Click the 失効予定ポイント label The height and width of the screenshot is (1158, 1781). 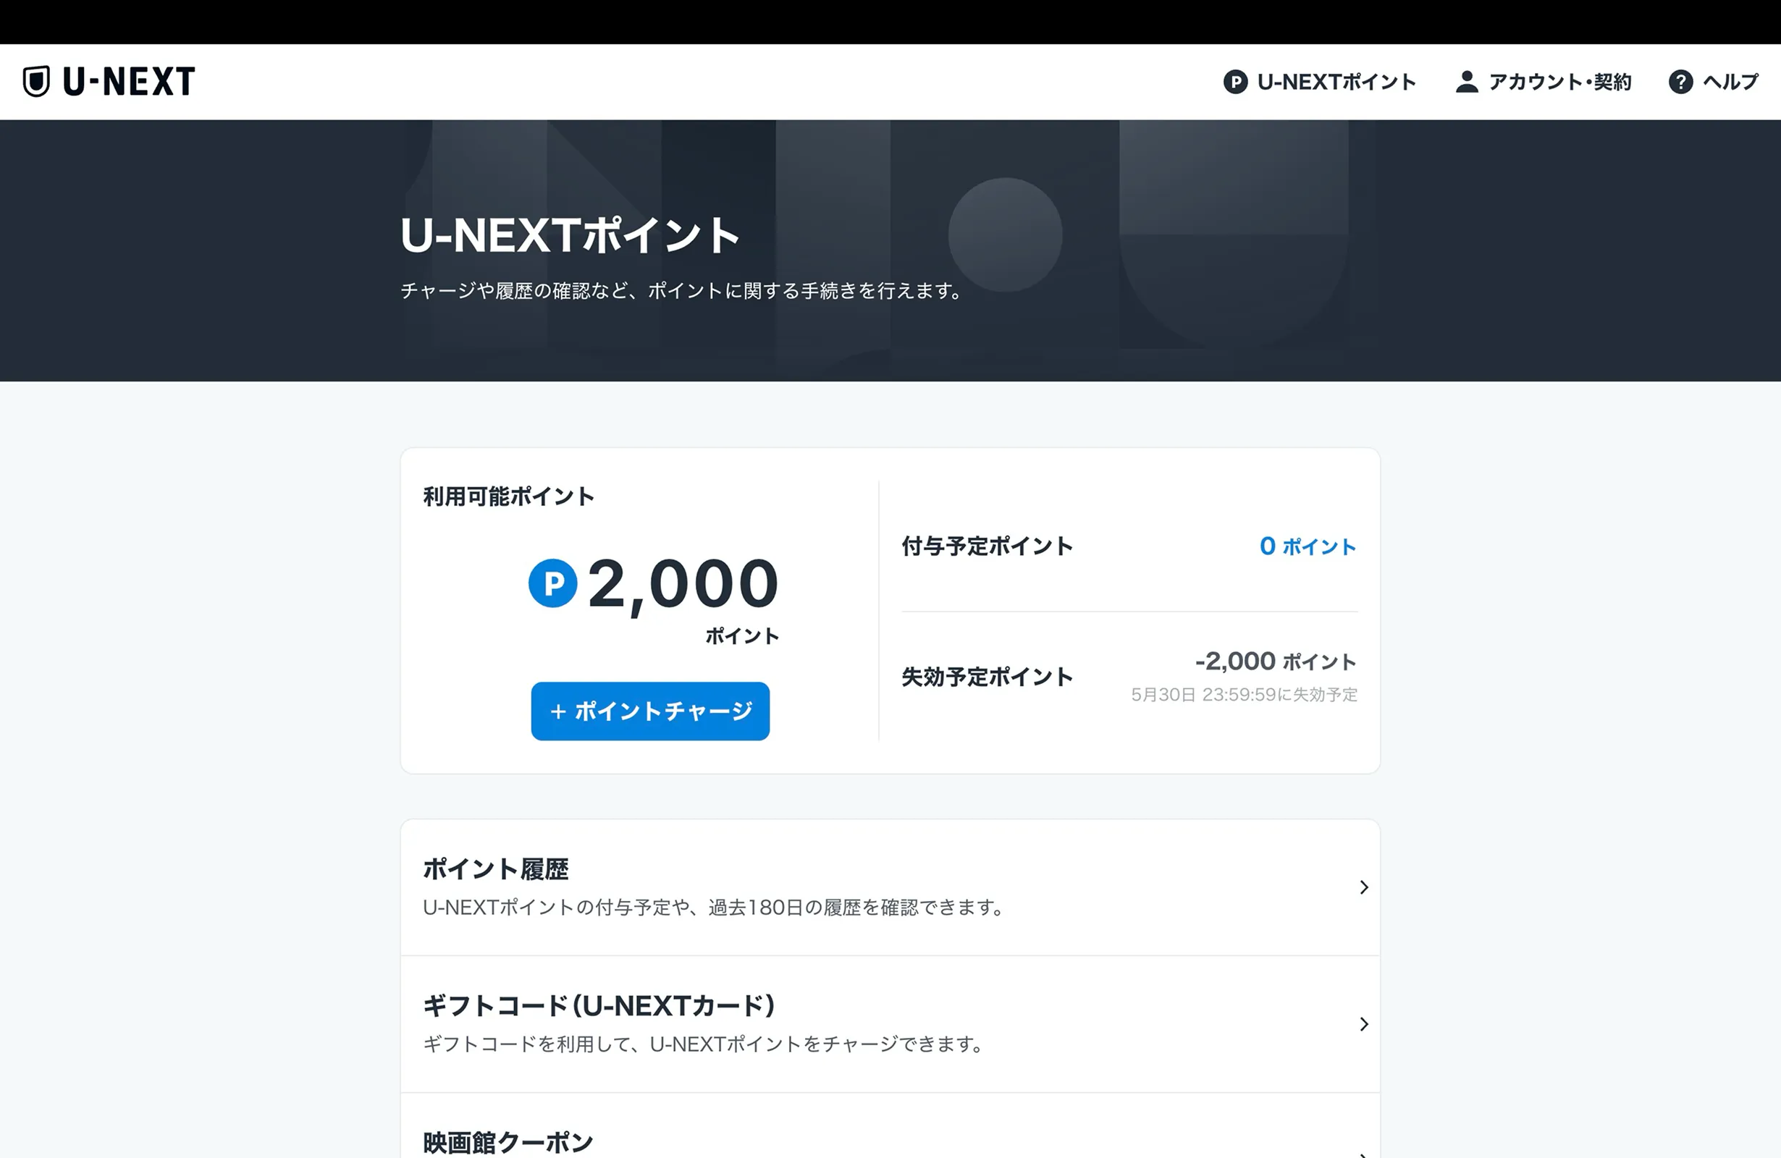(987, 676)
